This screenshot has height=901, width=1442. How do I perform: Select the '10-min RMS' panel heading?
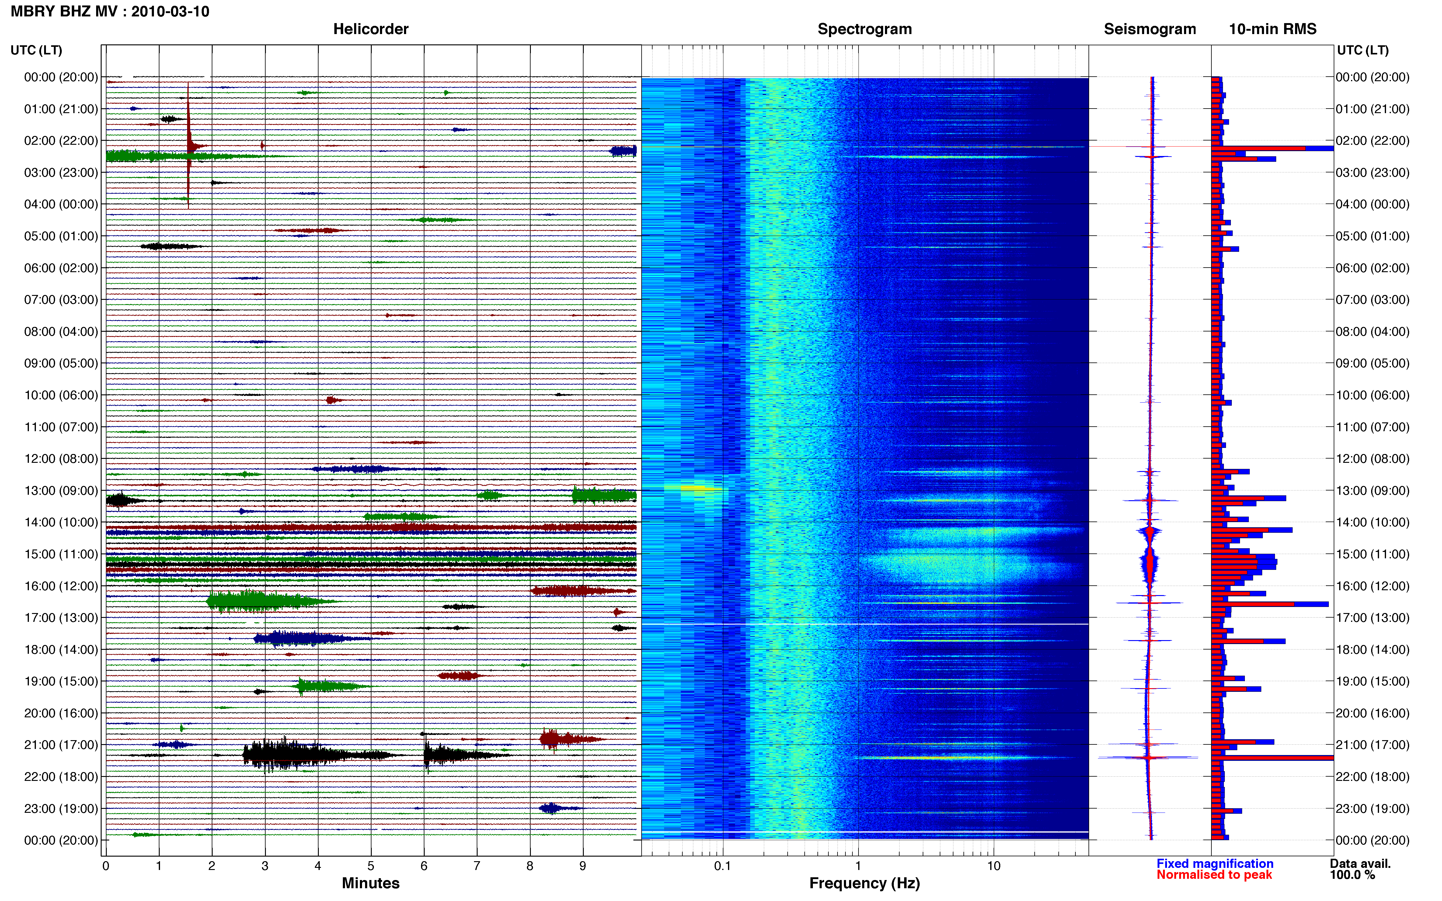[1272, 29]
